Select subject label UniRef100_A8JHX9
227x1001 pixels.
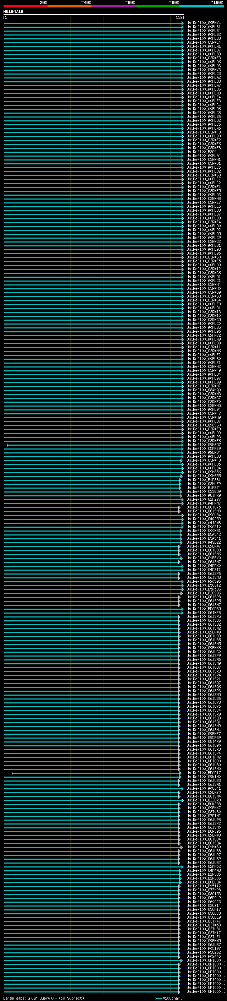point(204,495)
